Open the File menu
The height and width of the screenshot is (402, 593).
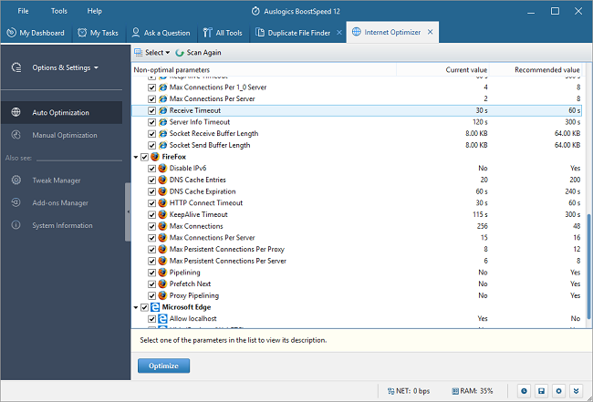coord(23,11)
